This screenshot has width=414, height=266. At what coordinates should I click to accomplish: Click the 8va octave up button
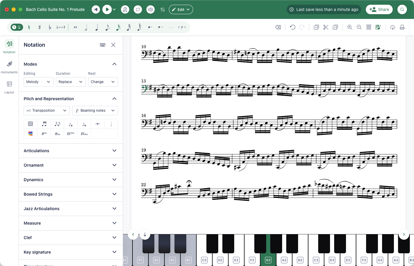point(44,134)
